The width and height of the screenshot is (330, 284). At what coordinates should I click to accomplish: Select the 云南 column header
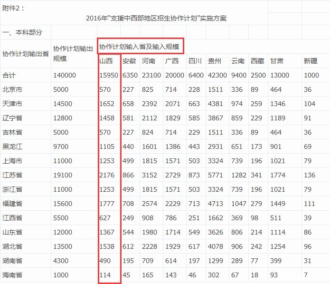238,61
